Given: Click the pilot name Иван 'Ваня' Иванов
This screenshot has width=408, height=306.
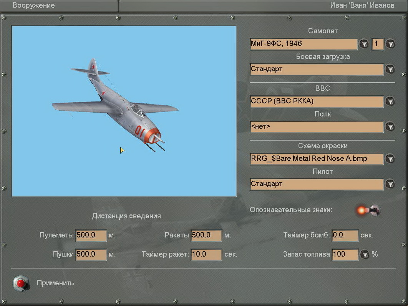Looking at the screenshot, I should coord(362,5).
